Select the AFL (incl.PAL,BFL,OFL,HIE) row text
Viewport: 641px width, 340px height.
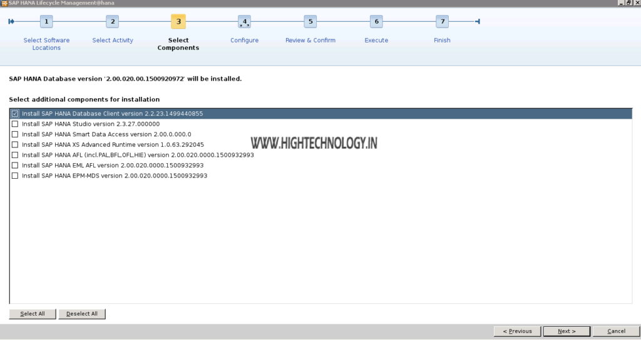point(138,155)
